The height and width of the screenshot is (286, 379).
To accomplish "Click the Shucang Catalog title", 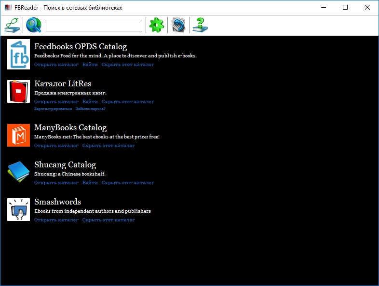I will pos(65,165).
